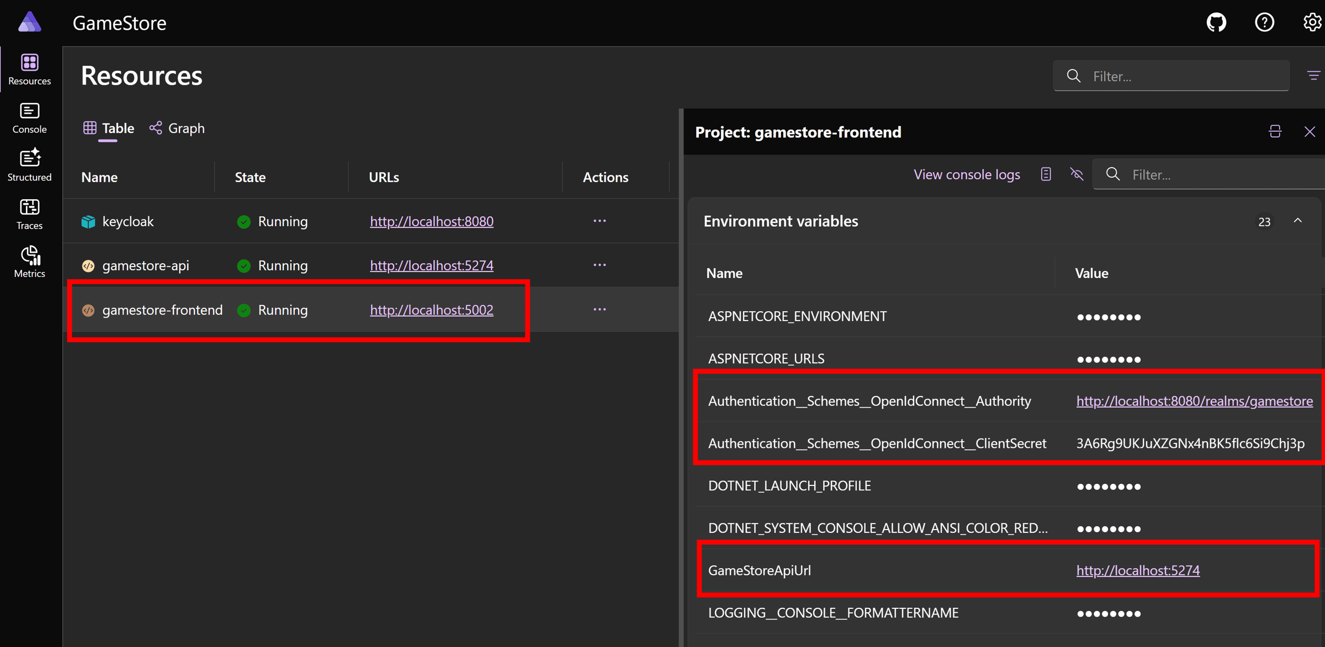Click the Project: gamestore-frontend panel title
This screenshot has height=647, width=1325.
(x=798, y=132)
